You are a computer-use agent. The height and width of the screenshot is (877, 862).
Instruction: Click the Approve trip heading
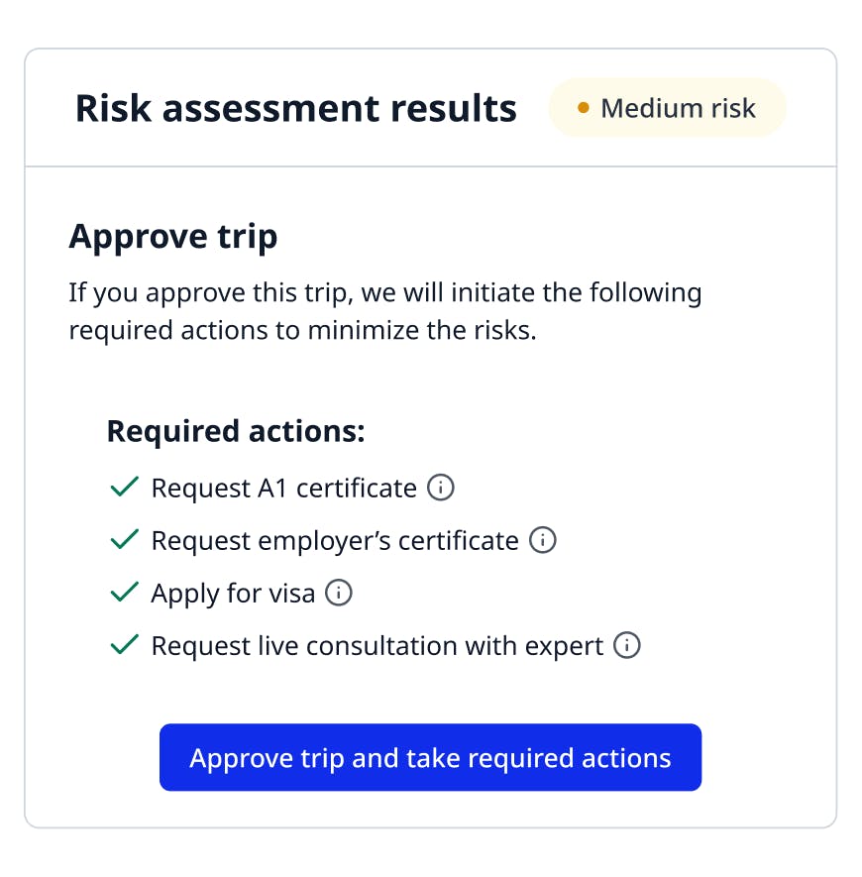(x=172, y=237)
